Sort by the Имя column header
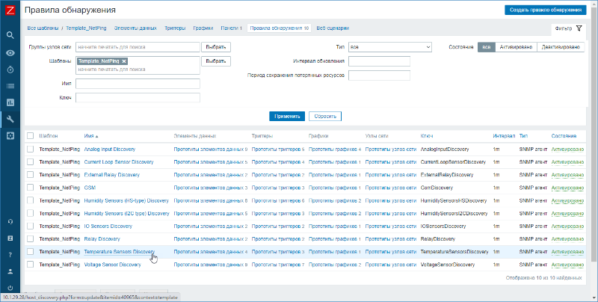Image resolution: width=598 pixels, height=302 pixels. click(90, 136)
